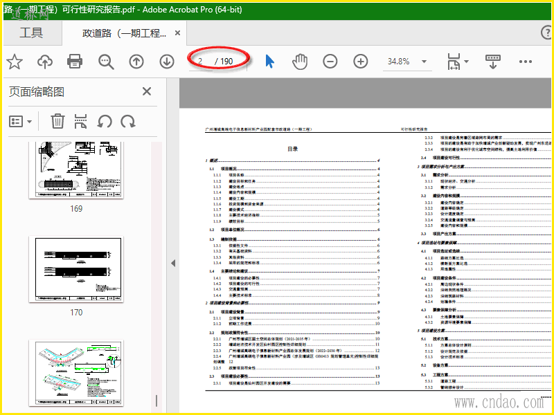Click the 页面缩略图 panel title

pyautogui.click(x=37, y=92)
